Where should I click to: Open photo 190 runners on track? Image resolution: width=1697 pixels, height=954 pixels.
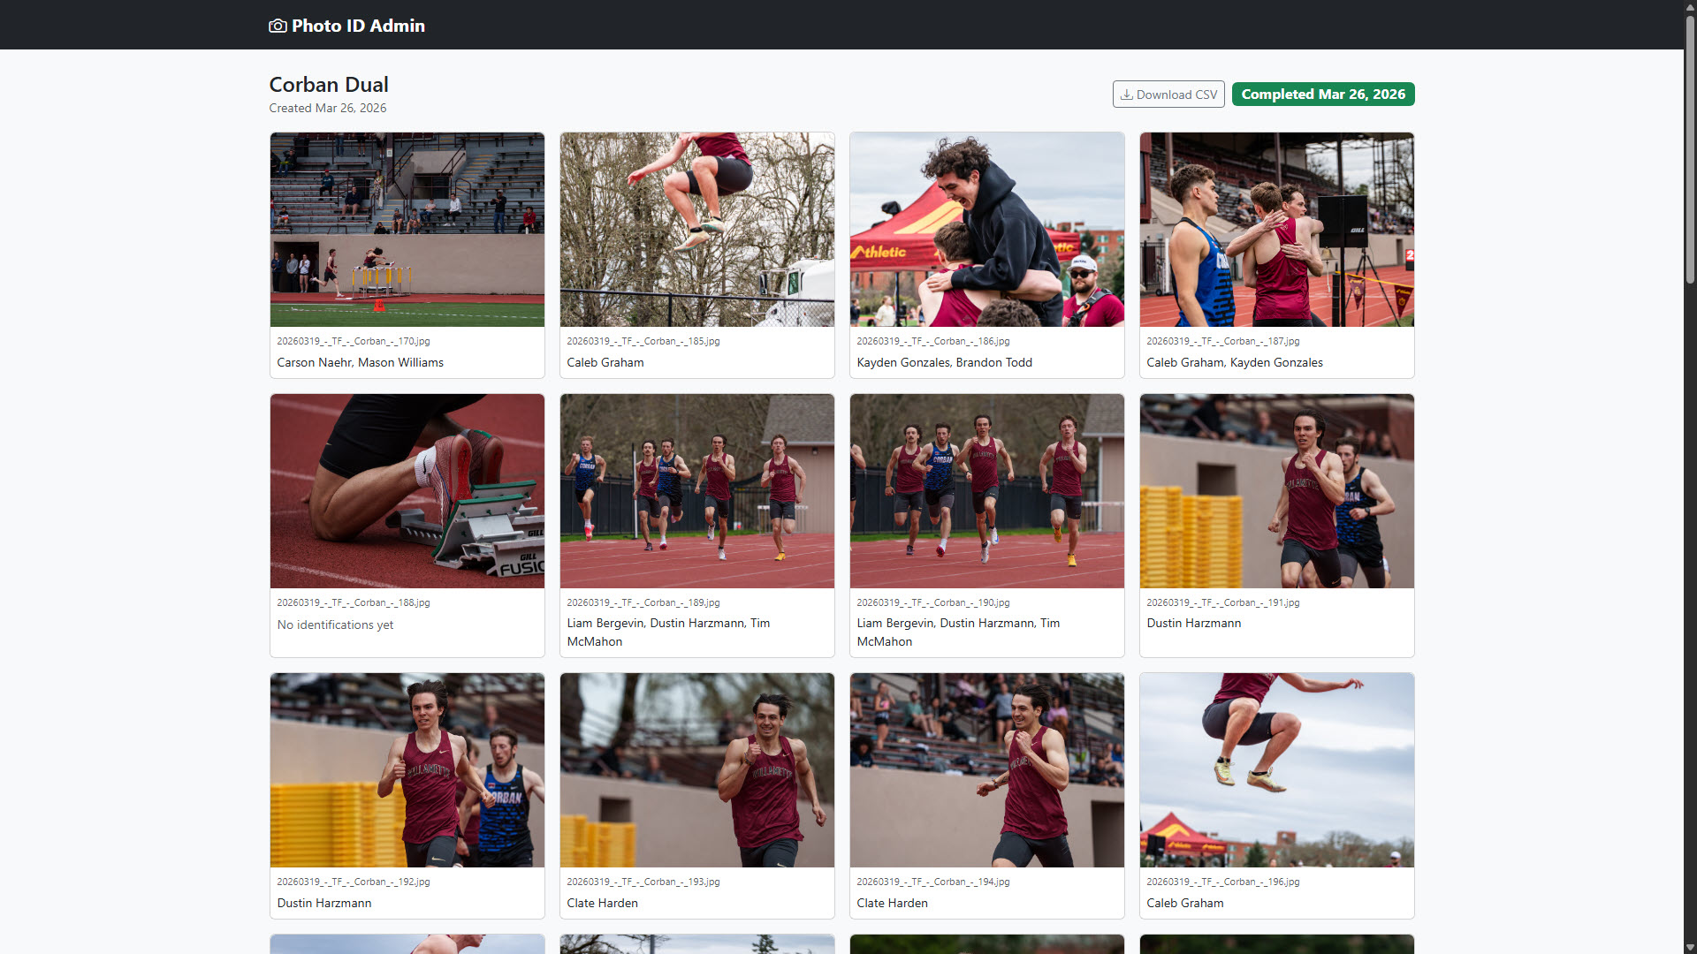[x=986, y=491]
